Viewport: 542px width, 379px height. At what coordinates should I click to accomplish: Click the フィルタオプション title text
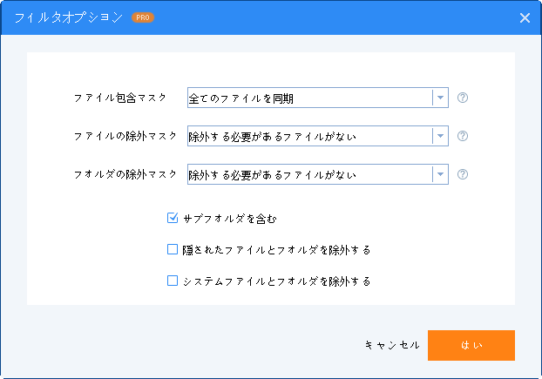click(x=69, y=17)
